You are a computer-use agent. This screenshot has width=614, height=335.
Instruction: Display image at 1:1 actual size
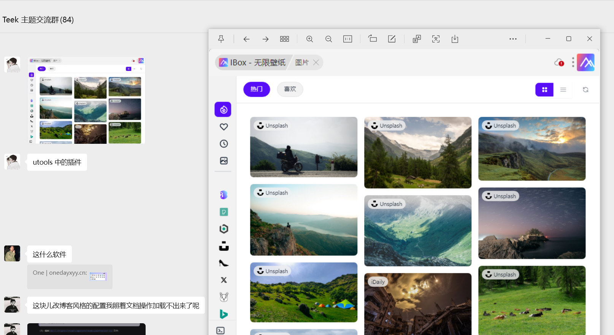point(347,39)
